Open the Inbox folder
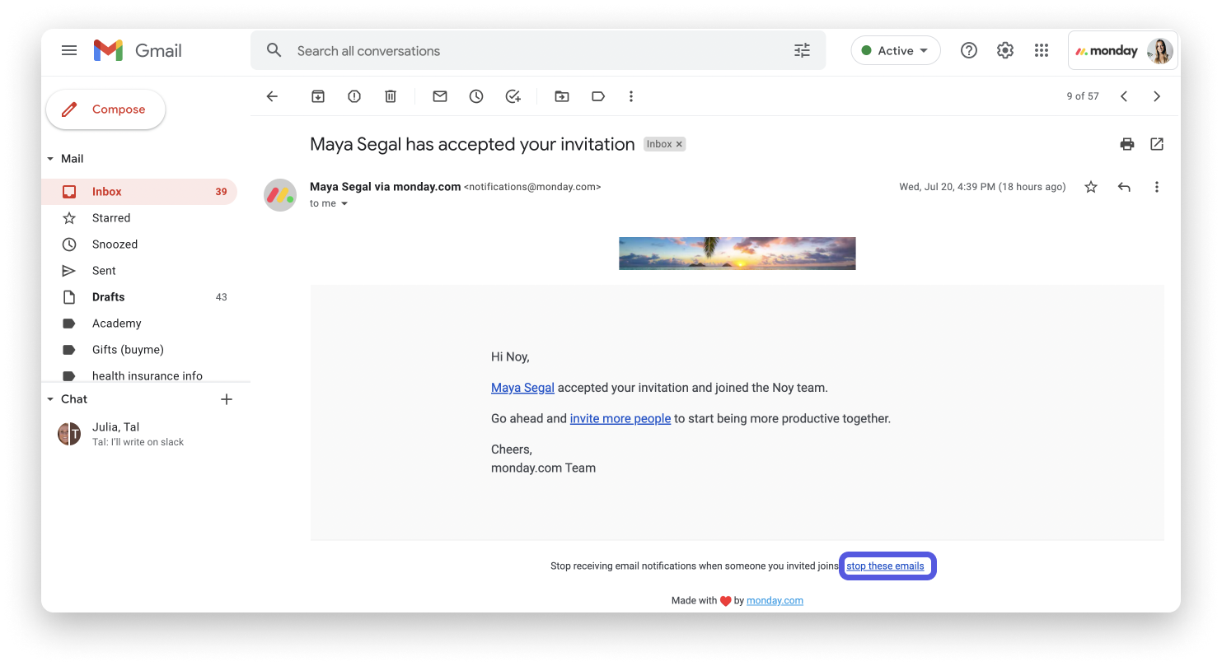 coord(139,192)
